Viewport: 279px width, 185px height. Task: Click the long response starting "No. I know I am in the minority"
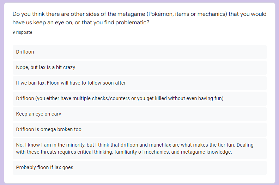pyautogui.click(x=135, y=145)
